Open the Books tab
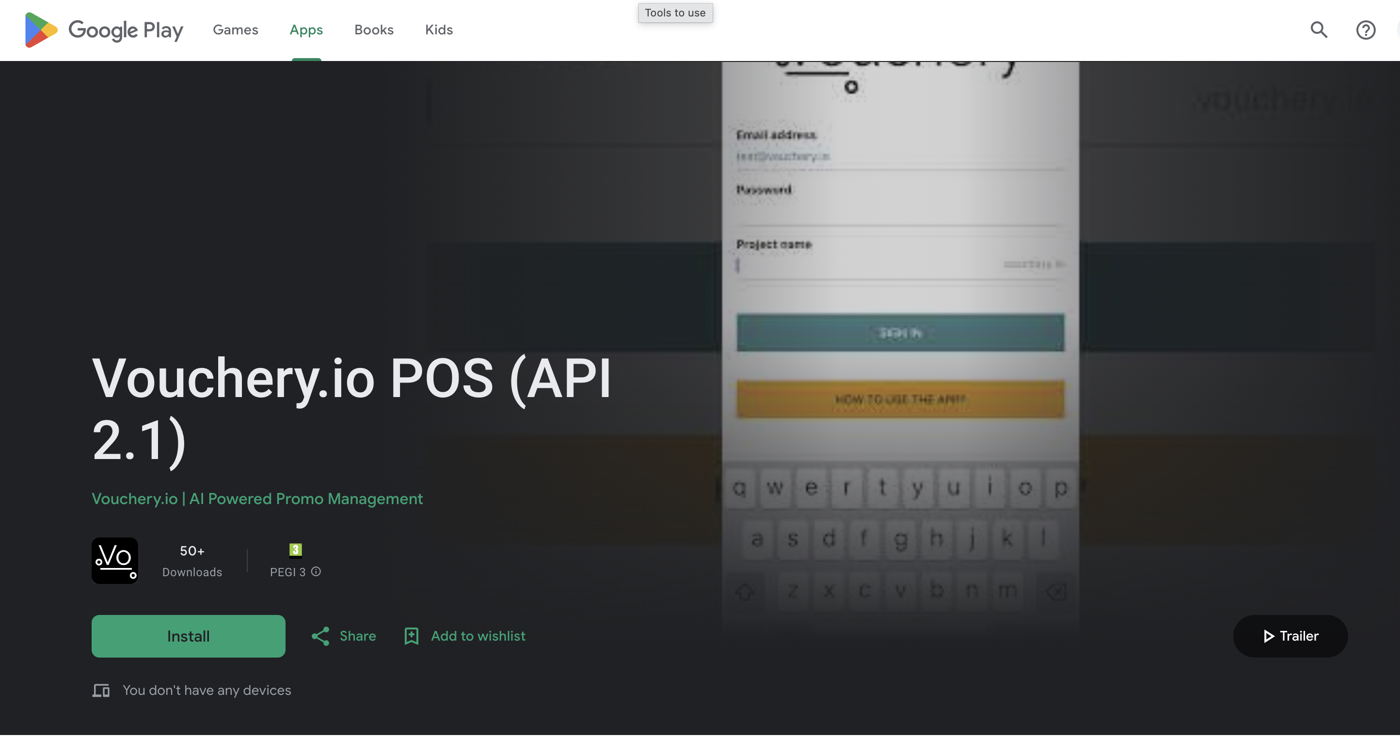Screen dimensions: 1400x736 click(374, 30)
